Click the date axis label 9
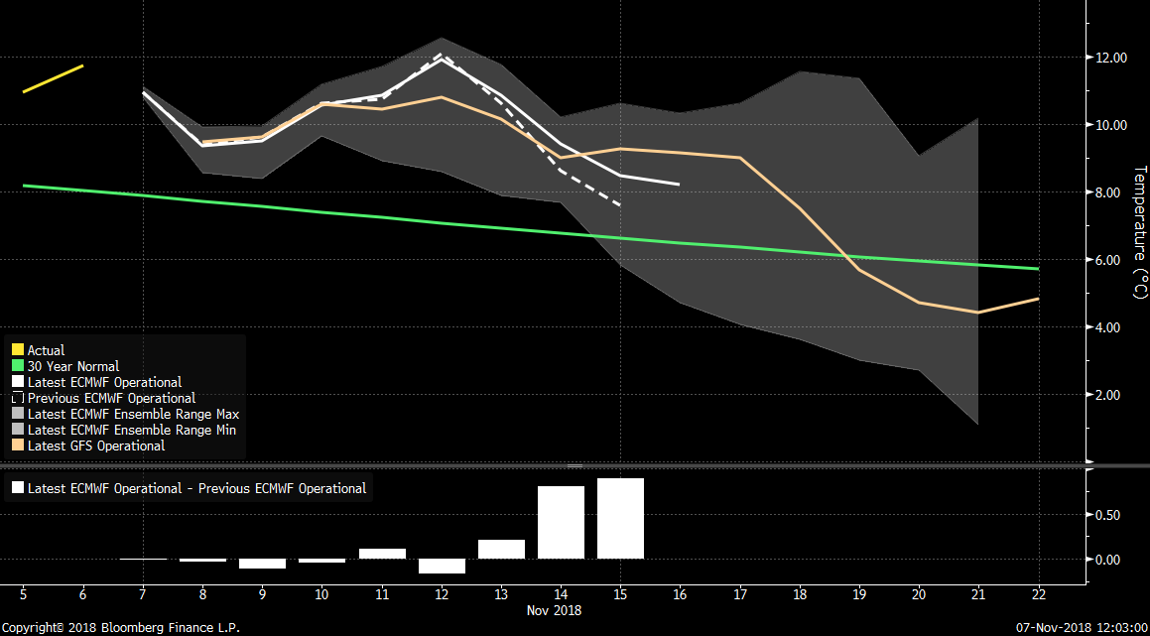This screenshot has width=1150, height=636. (263, 595)
